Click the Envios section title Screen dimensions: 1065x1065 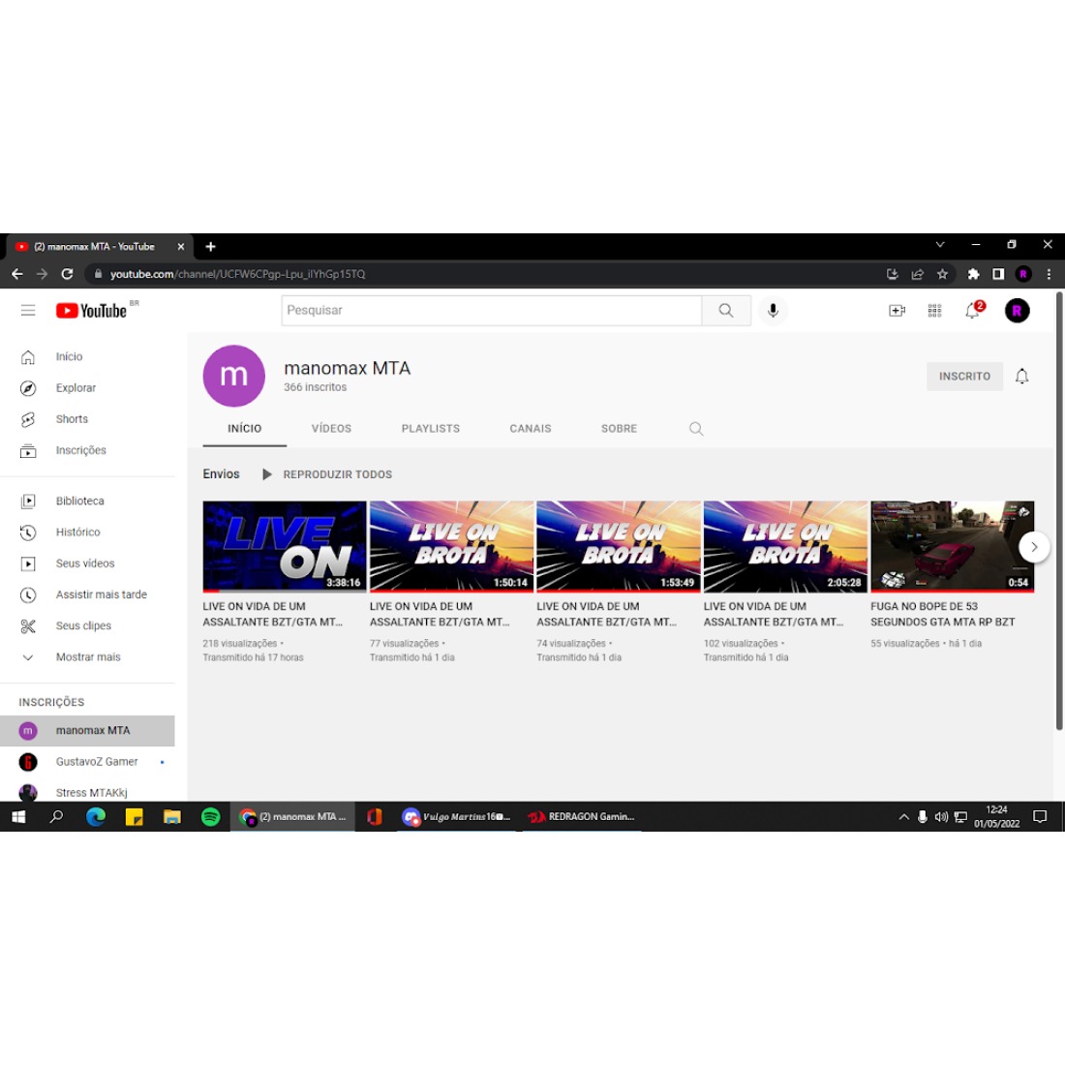coord(221,474)
